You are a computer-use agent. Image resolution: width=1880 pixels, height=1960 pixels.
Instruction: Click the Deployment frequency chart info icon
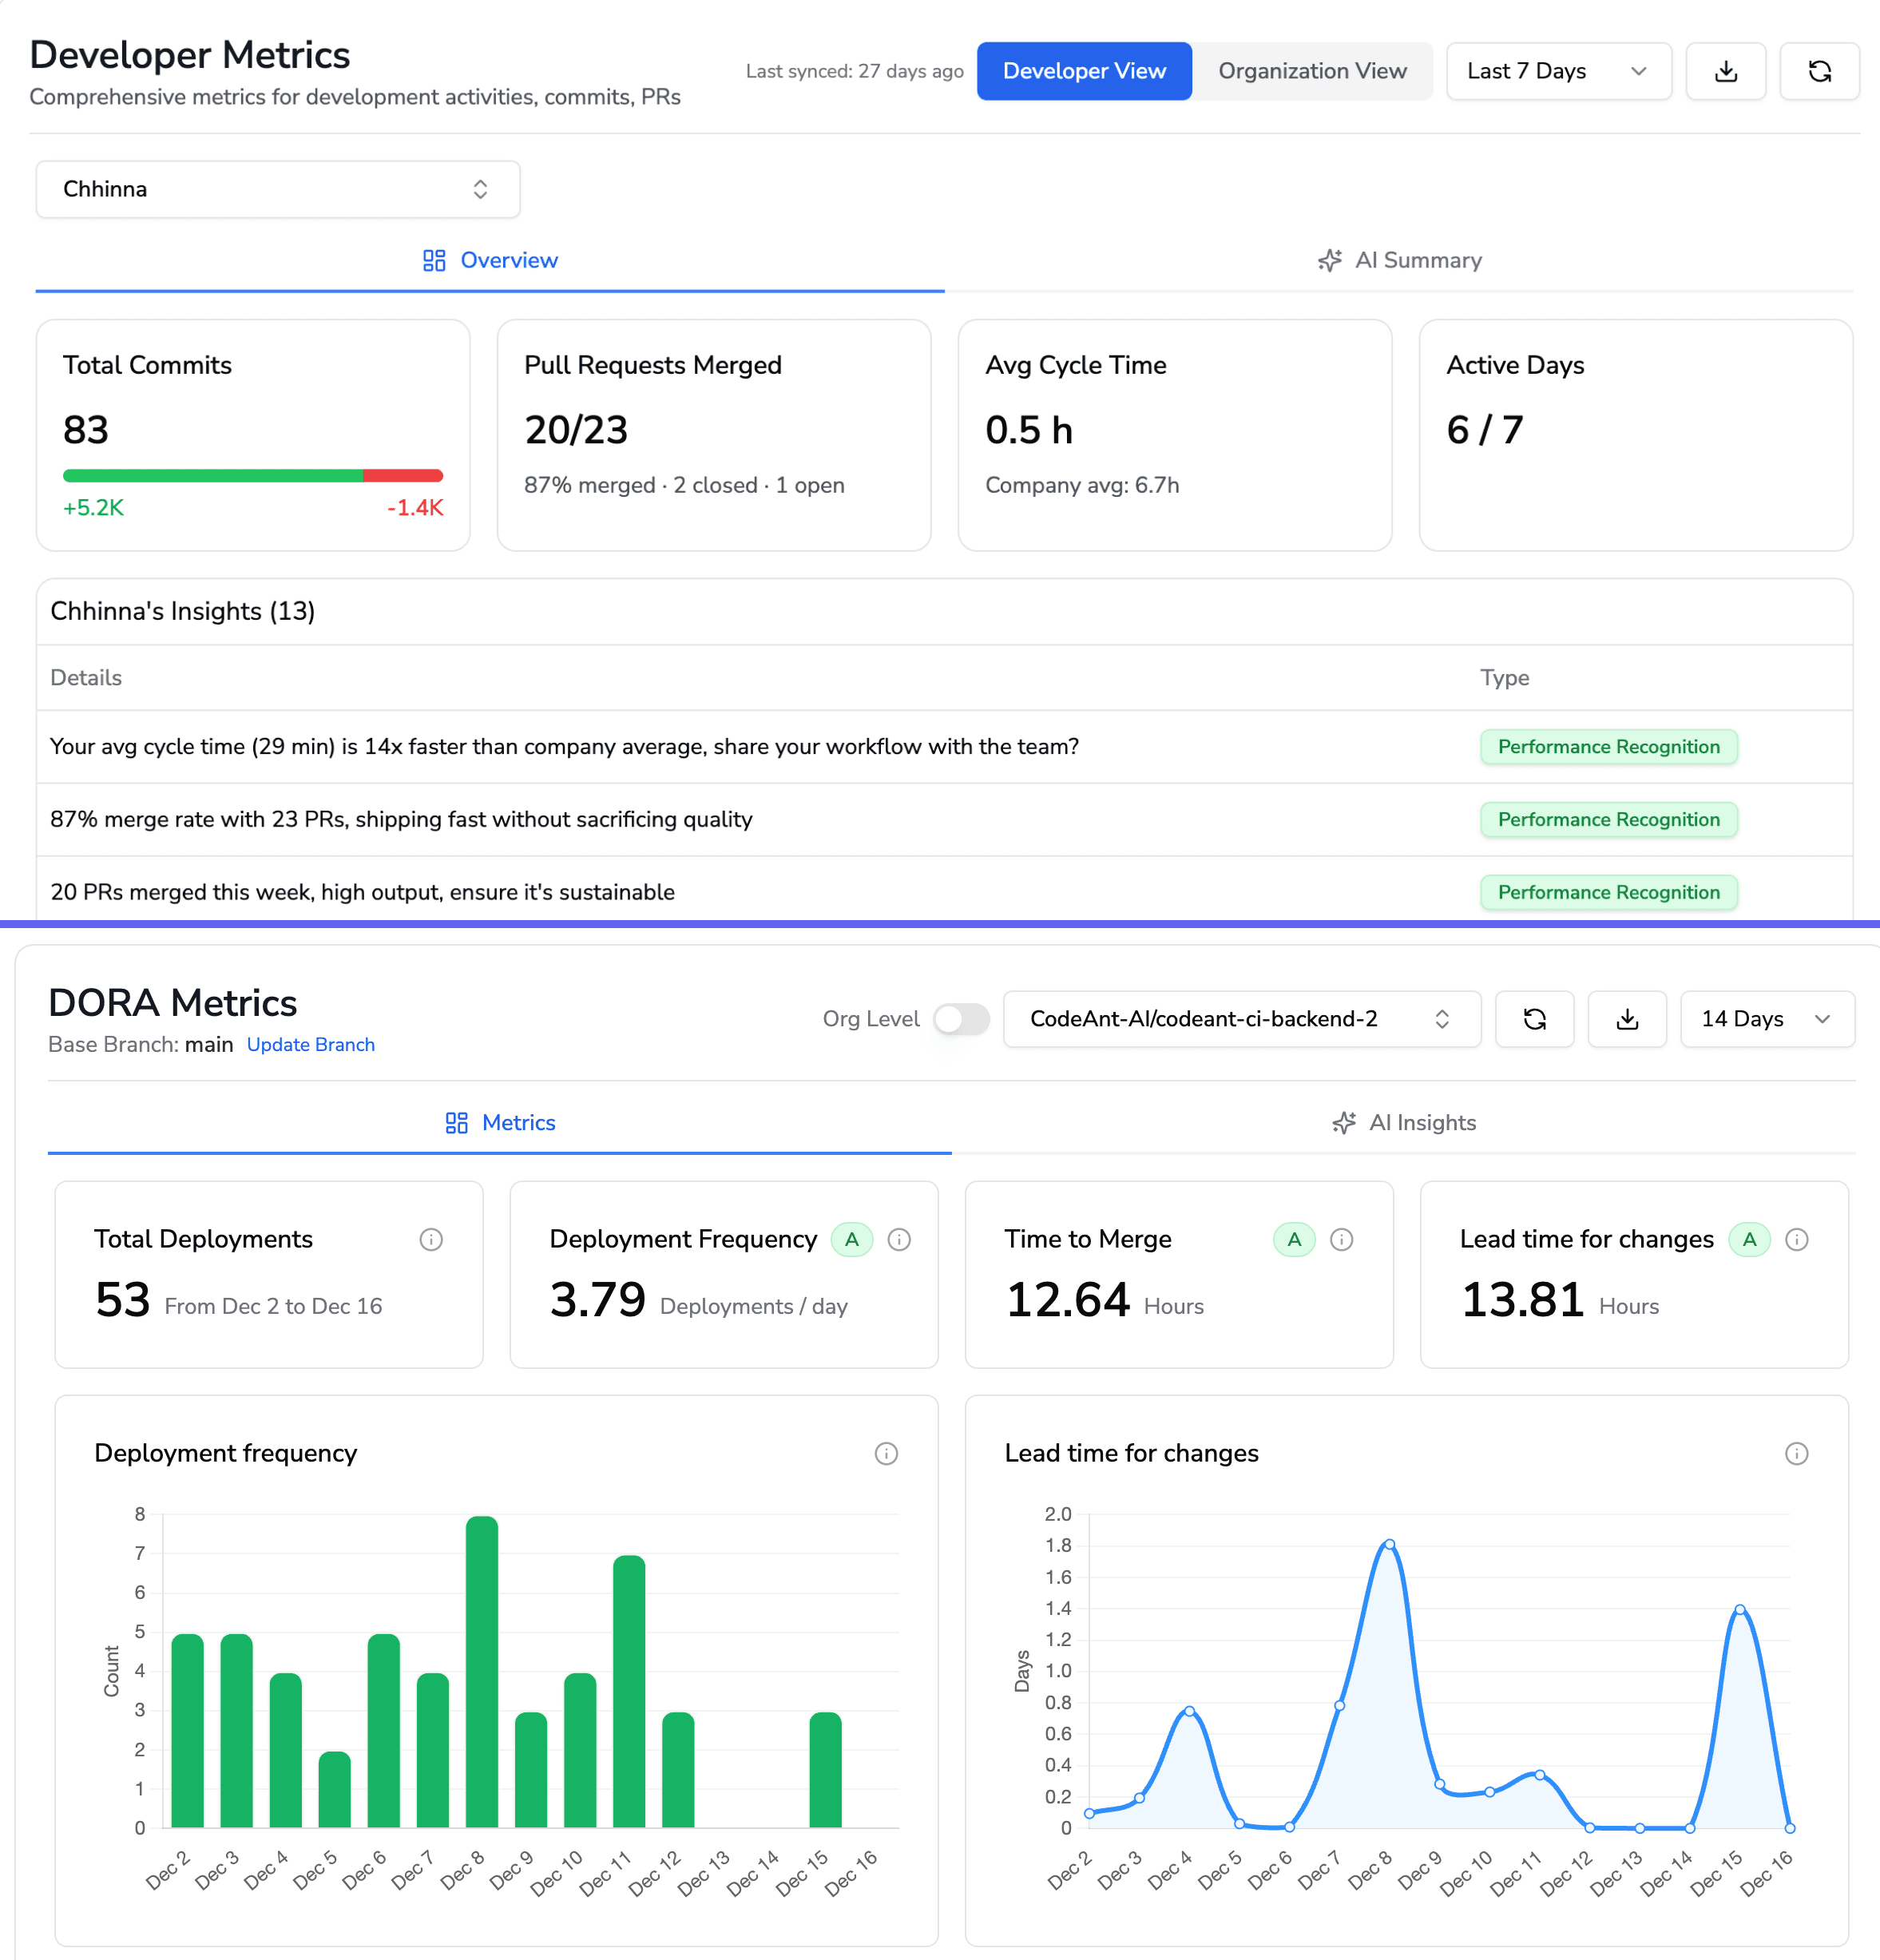click(x=886, y=1453)
